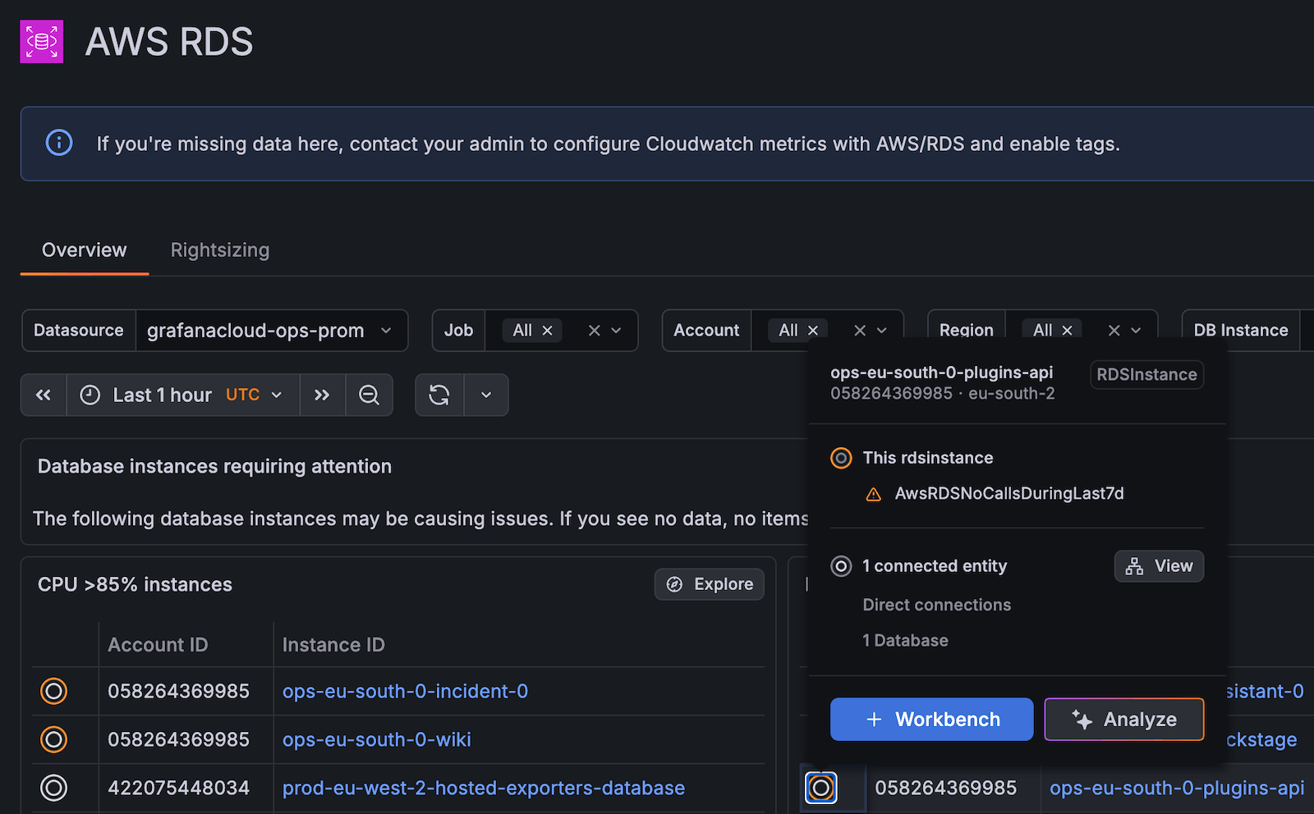Image resolution: width=1314 pixels, height=814 pixels.
Task: Click the sparkle icon on the Analyze button
Action: click(x=1080, y=719)
